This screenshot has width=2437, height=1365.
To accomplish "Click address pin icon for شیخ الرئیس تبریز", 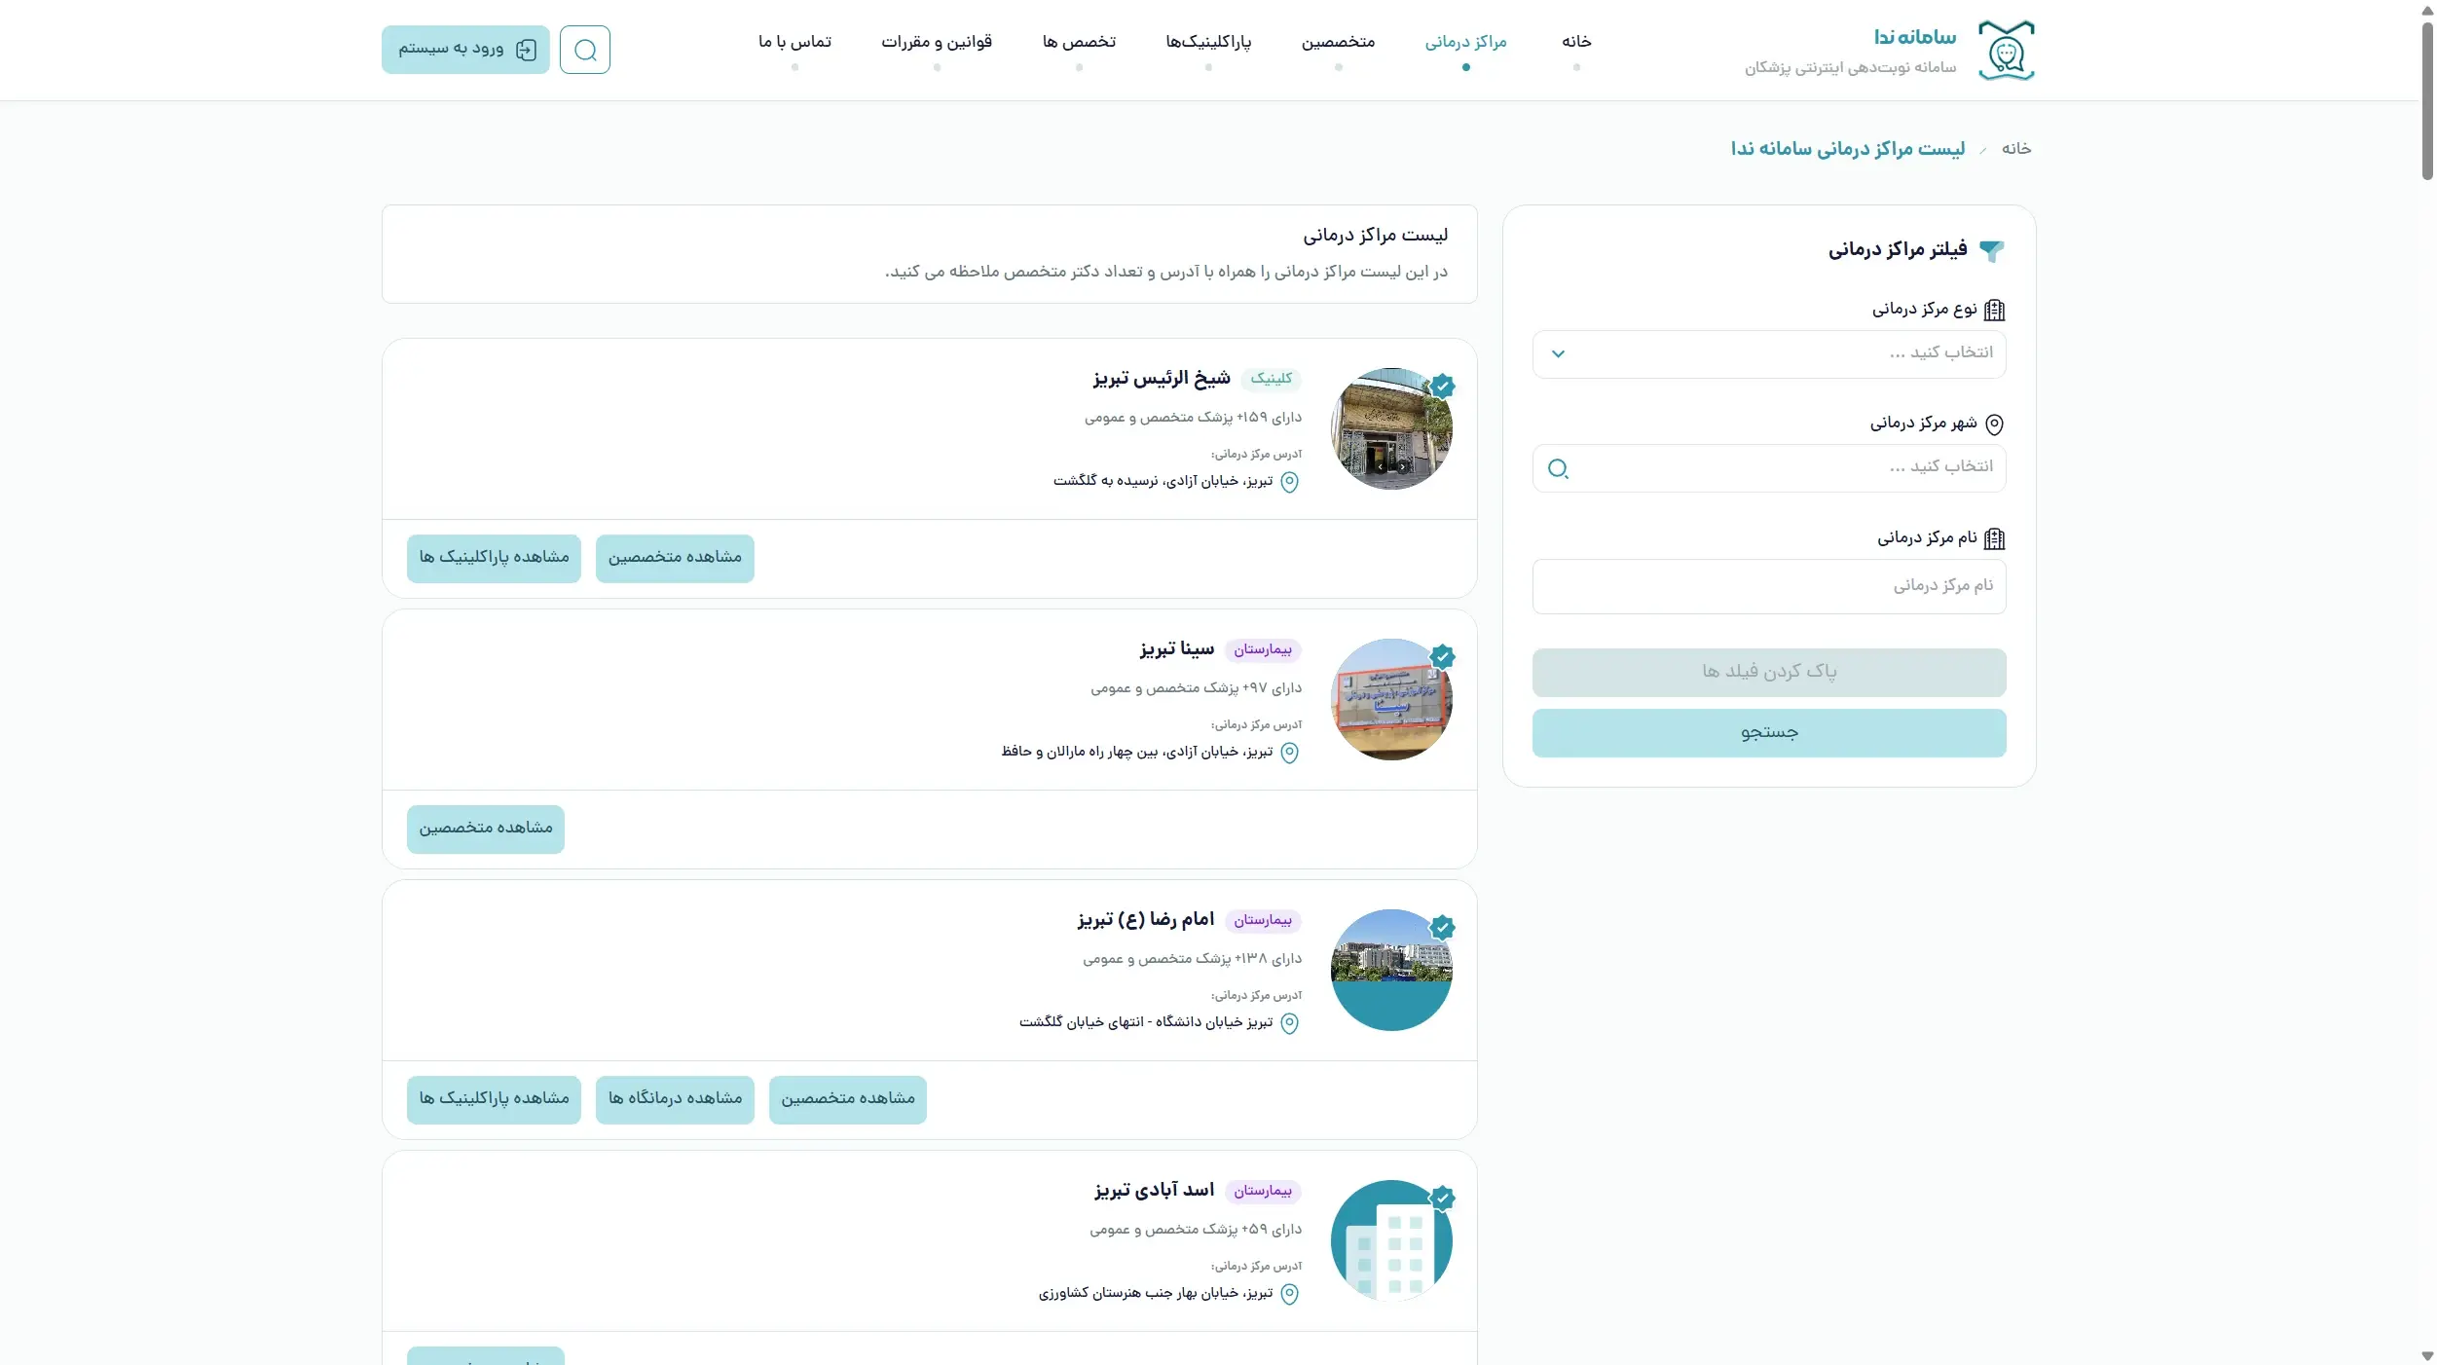I will (x=1289, y=482).
